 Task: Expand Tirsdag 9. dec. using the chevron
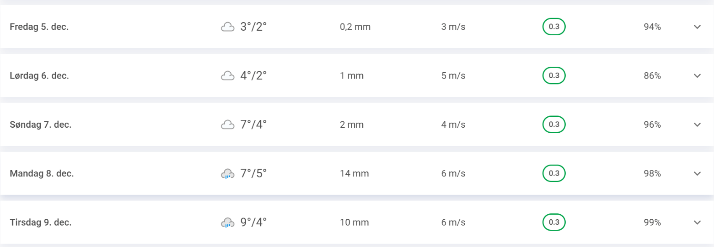pyautogui.click(x=697, y=223)
